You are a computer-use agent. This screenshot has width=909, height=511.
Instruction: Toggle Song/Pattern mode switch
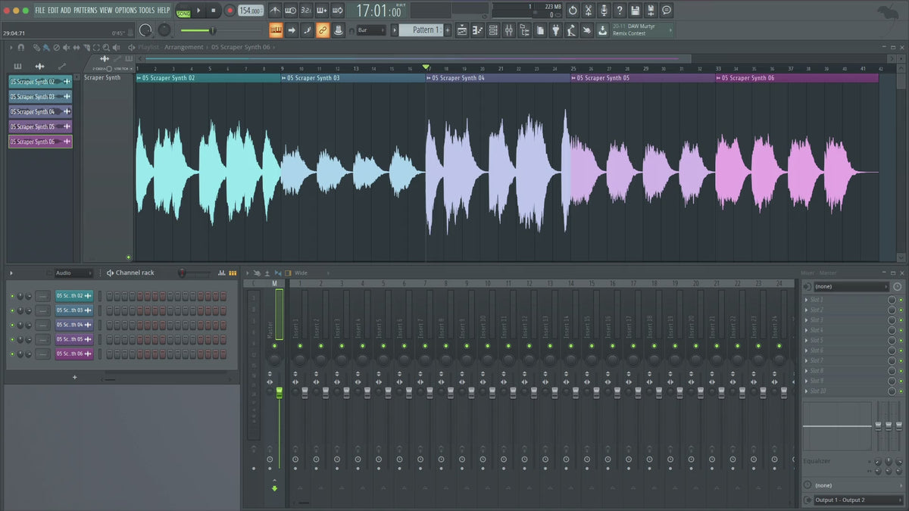183,11
